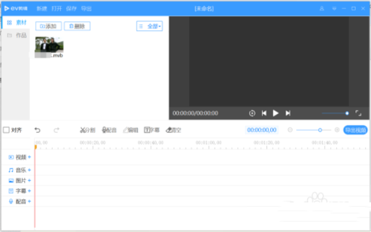371x232 pixels.
Task: Click the EV剪辑 logo
Action: 16,9
